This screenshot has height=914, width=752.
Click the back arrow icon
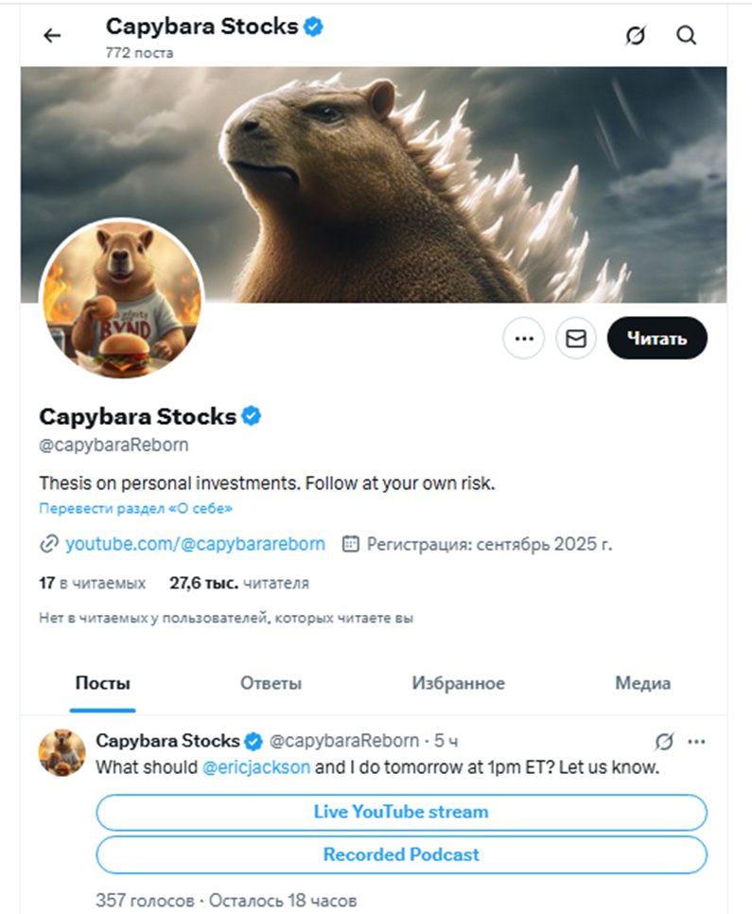tap(52, 36)
